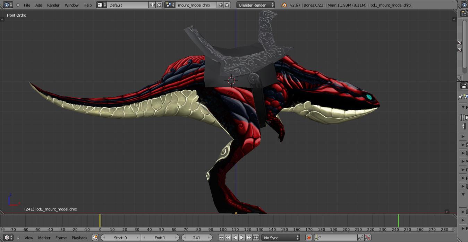The image size is (468, 242).
Task: Delete the Default screen layout
Action: tap(159, 5)
